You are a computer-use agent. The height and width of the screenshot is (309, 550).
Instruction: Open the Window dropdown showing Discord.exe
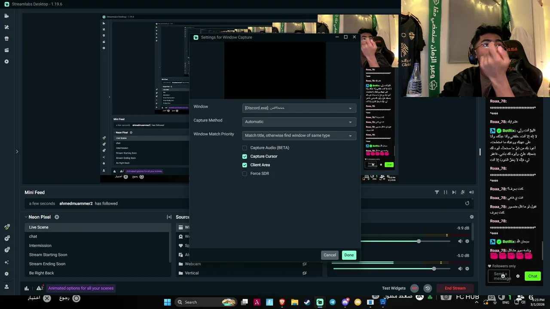click(299, 108)
